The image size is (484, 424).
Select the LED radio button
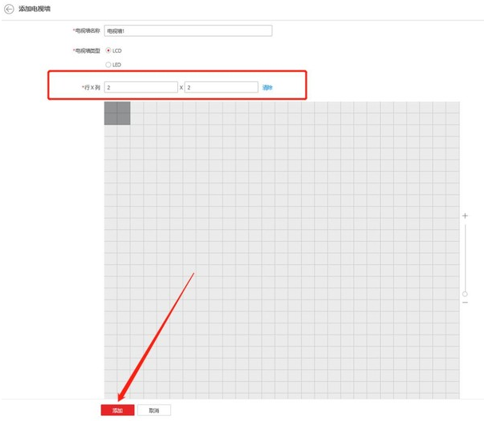point(109,65)
